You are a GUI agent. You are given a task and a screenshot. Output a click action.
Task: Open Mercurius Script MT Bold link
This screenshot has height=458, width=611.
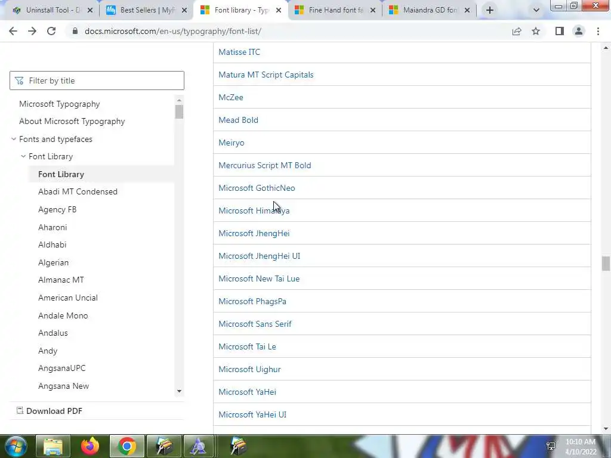pos(264,165)
